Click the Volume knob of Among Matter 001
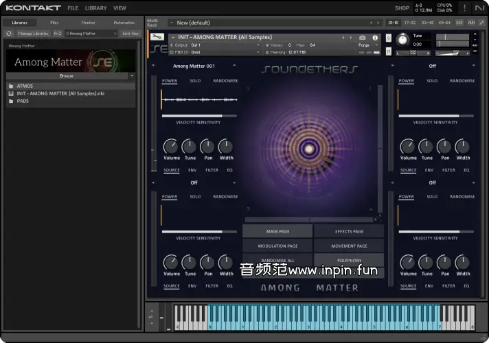 170,146
